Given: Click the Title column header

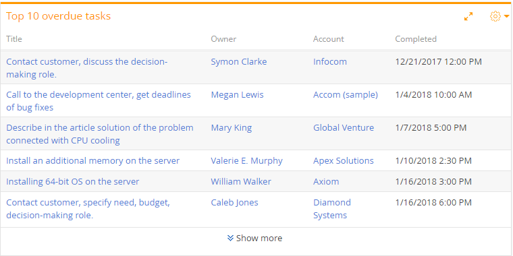Looking at the screenshot, I should [14, 39].
